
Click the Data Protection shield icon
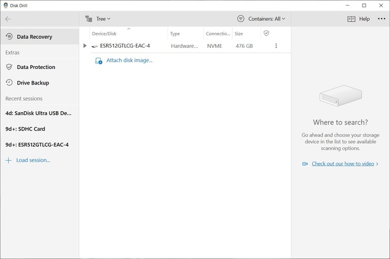(x=9, y=67)
